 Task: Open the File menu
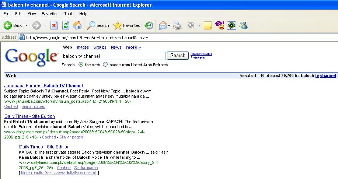tap(6, 14)
